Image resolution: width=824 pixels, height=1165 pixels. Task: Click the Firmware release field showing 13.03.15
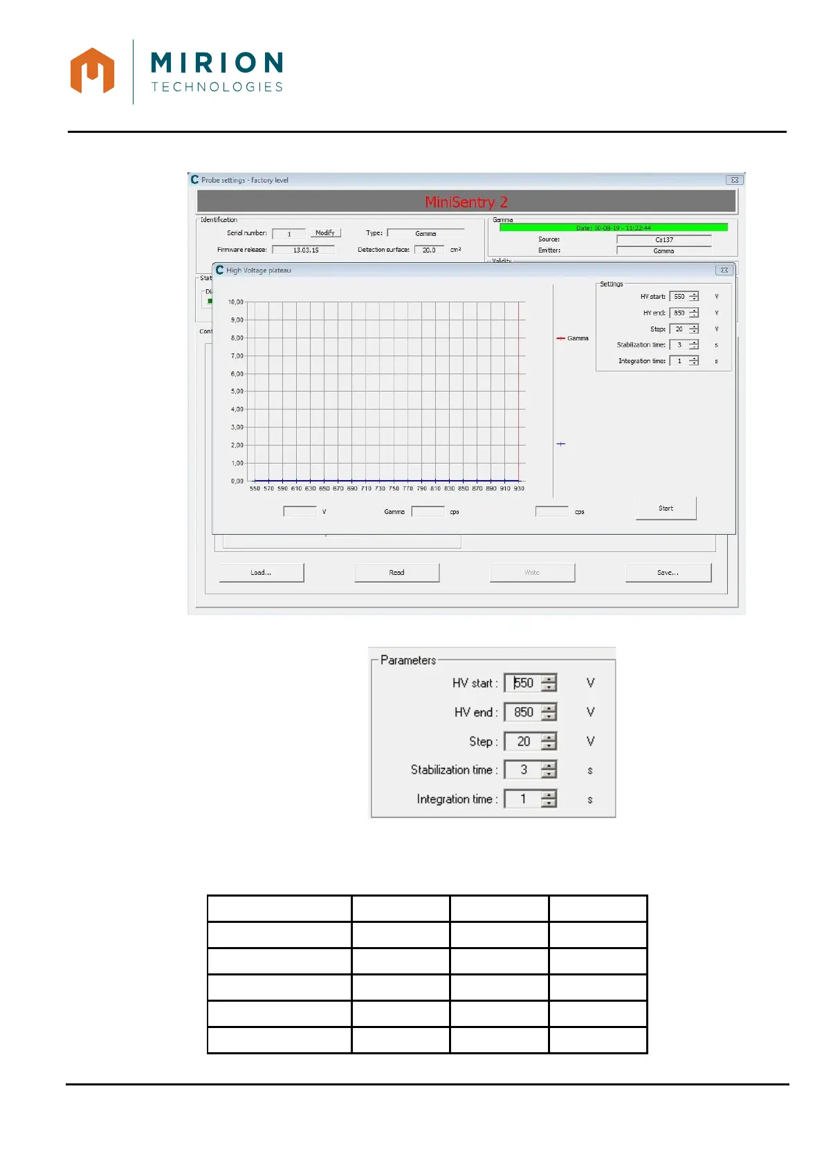point(304,250)
